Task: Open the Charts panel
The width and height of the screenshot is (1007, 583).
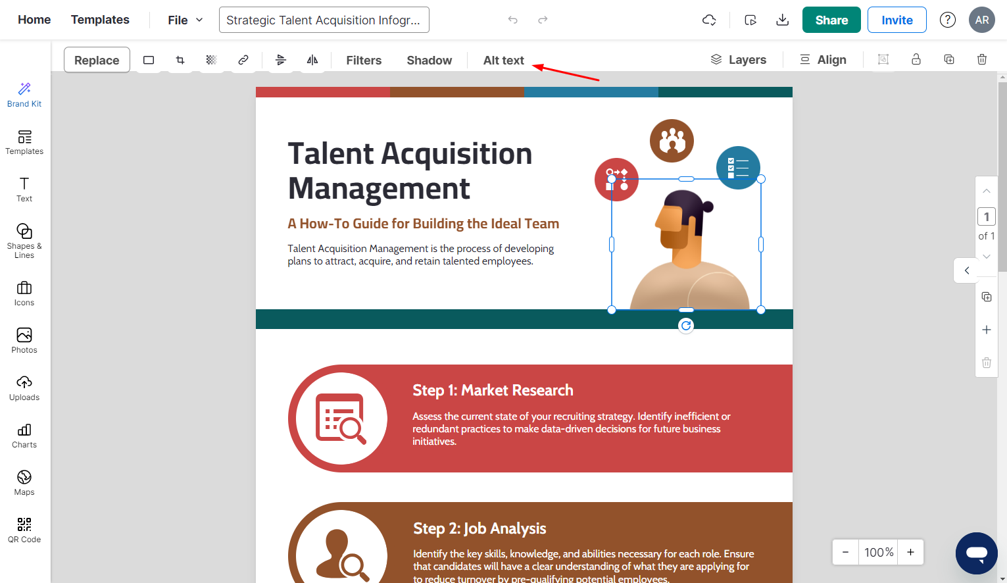Action: [24, 435]
